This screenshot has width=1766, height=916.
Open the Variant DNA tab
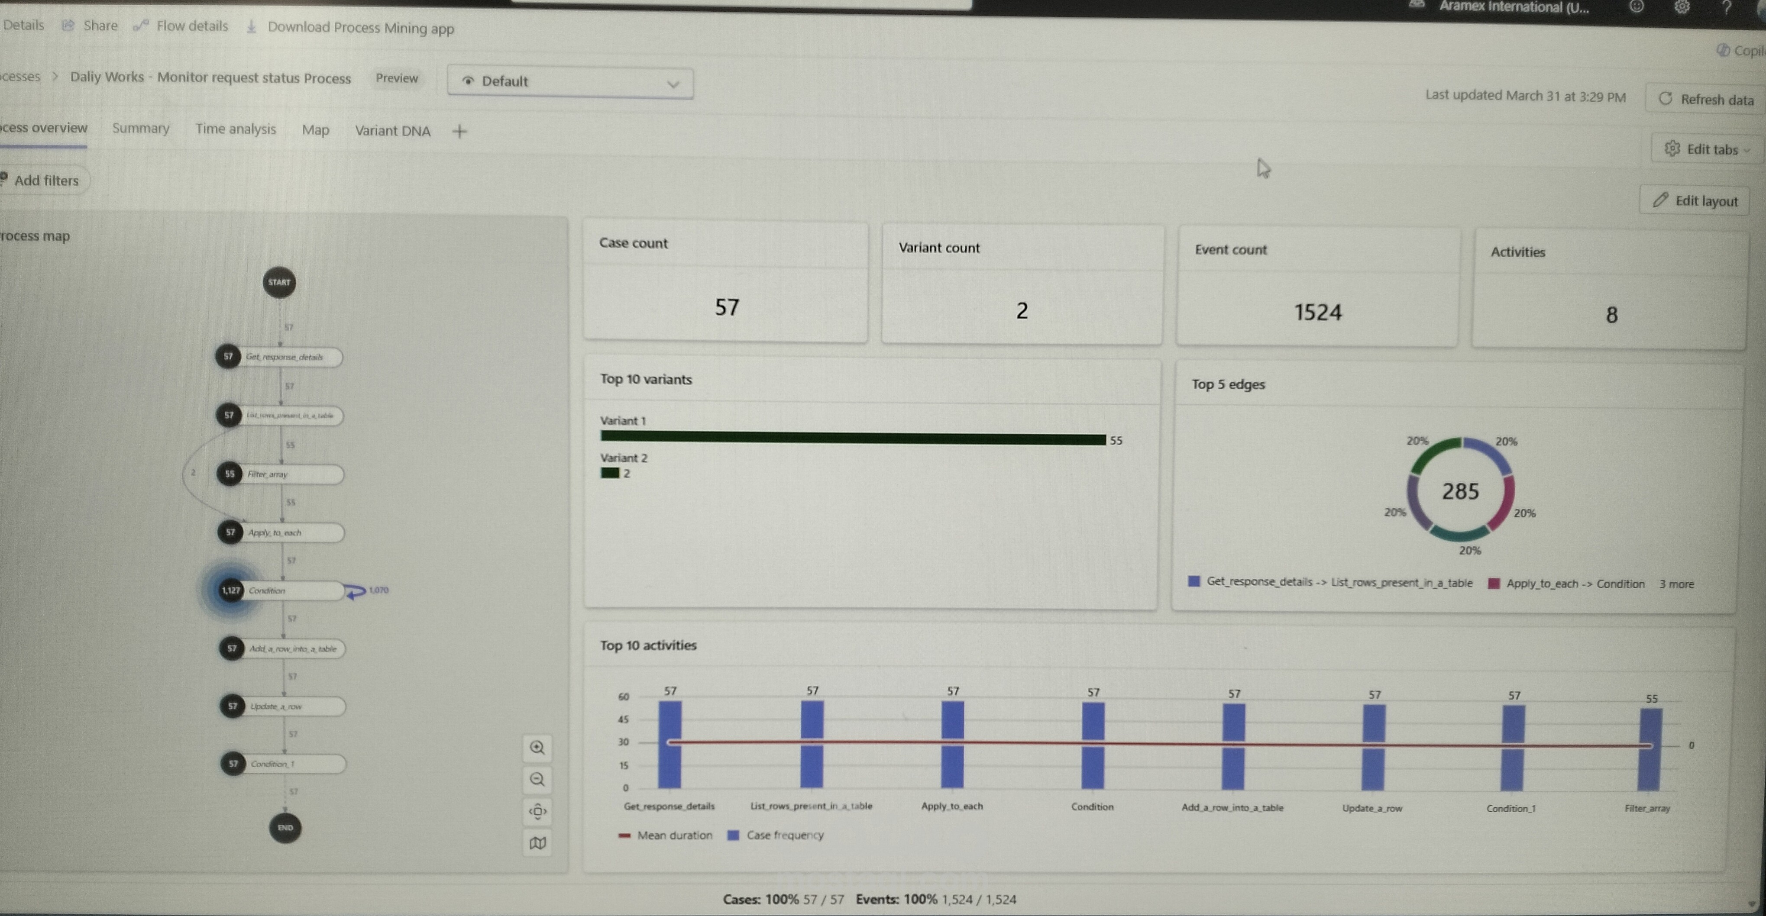point(392,130)
